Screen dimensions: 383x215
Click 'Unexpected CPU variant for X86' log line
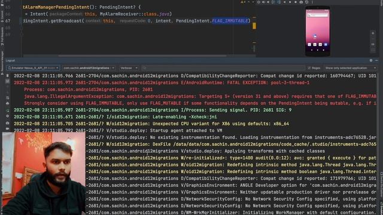[x=151, y=124]
